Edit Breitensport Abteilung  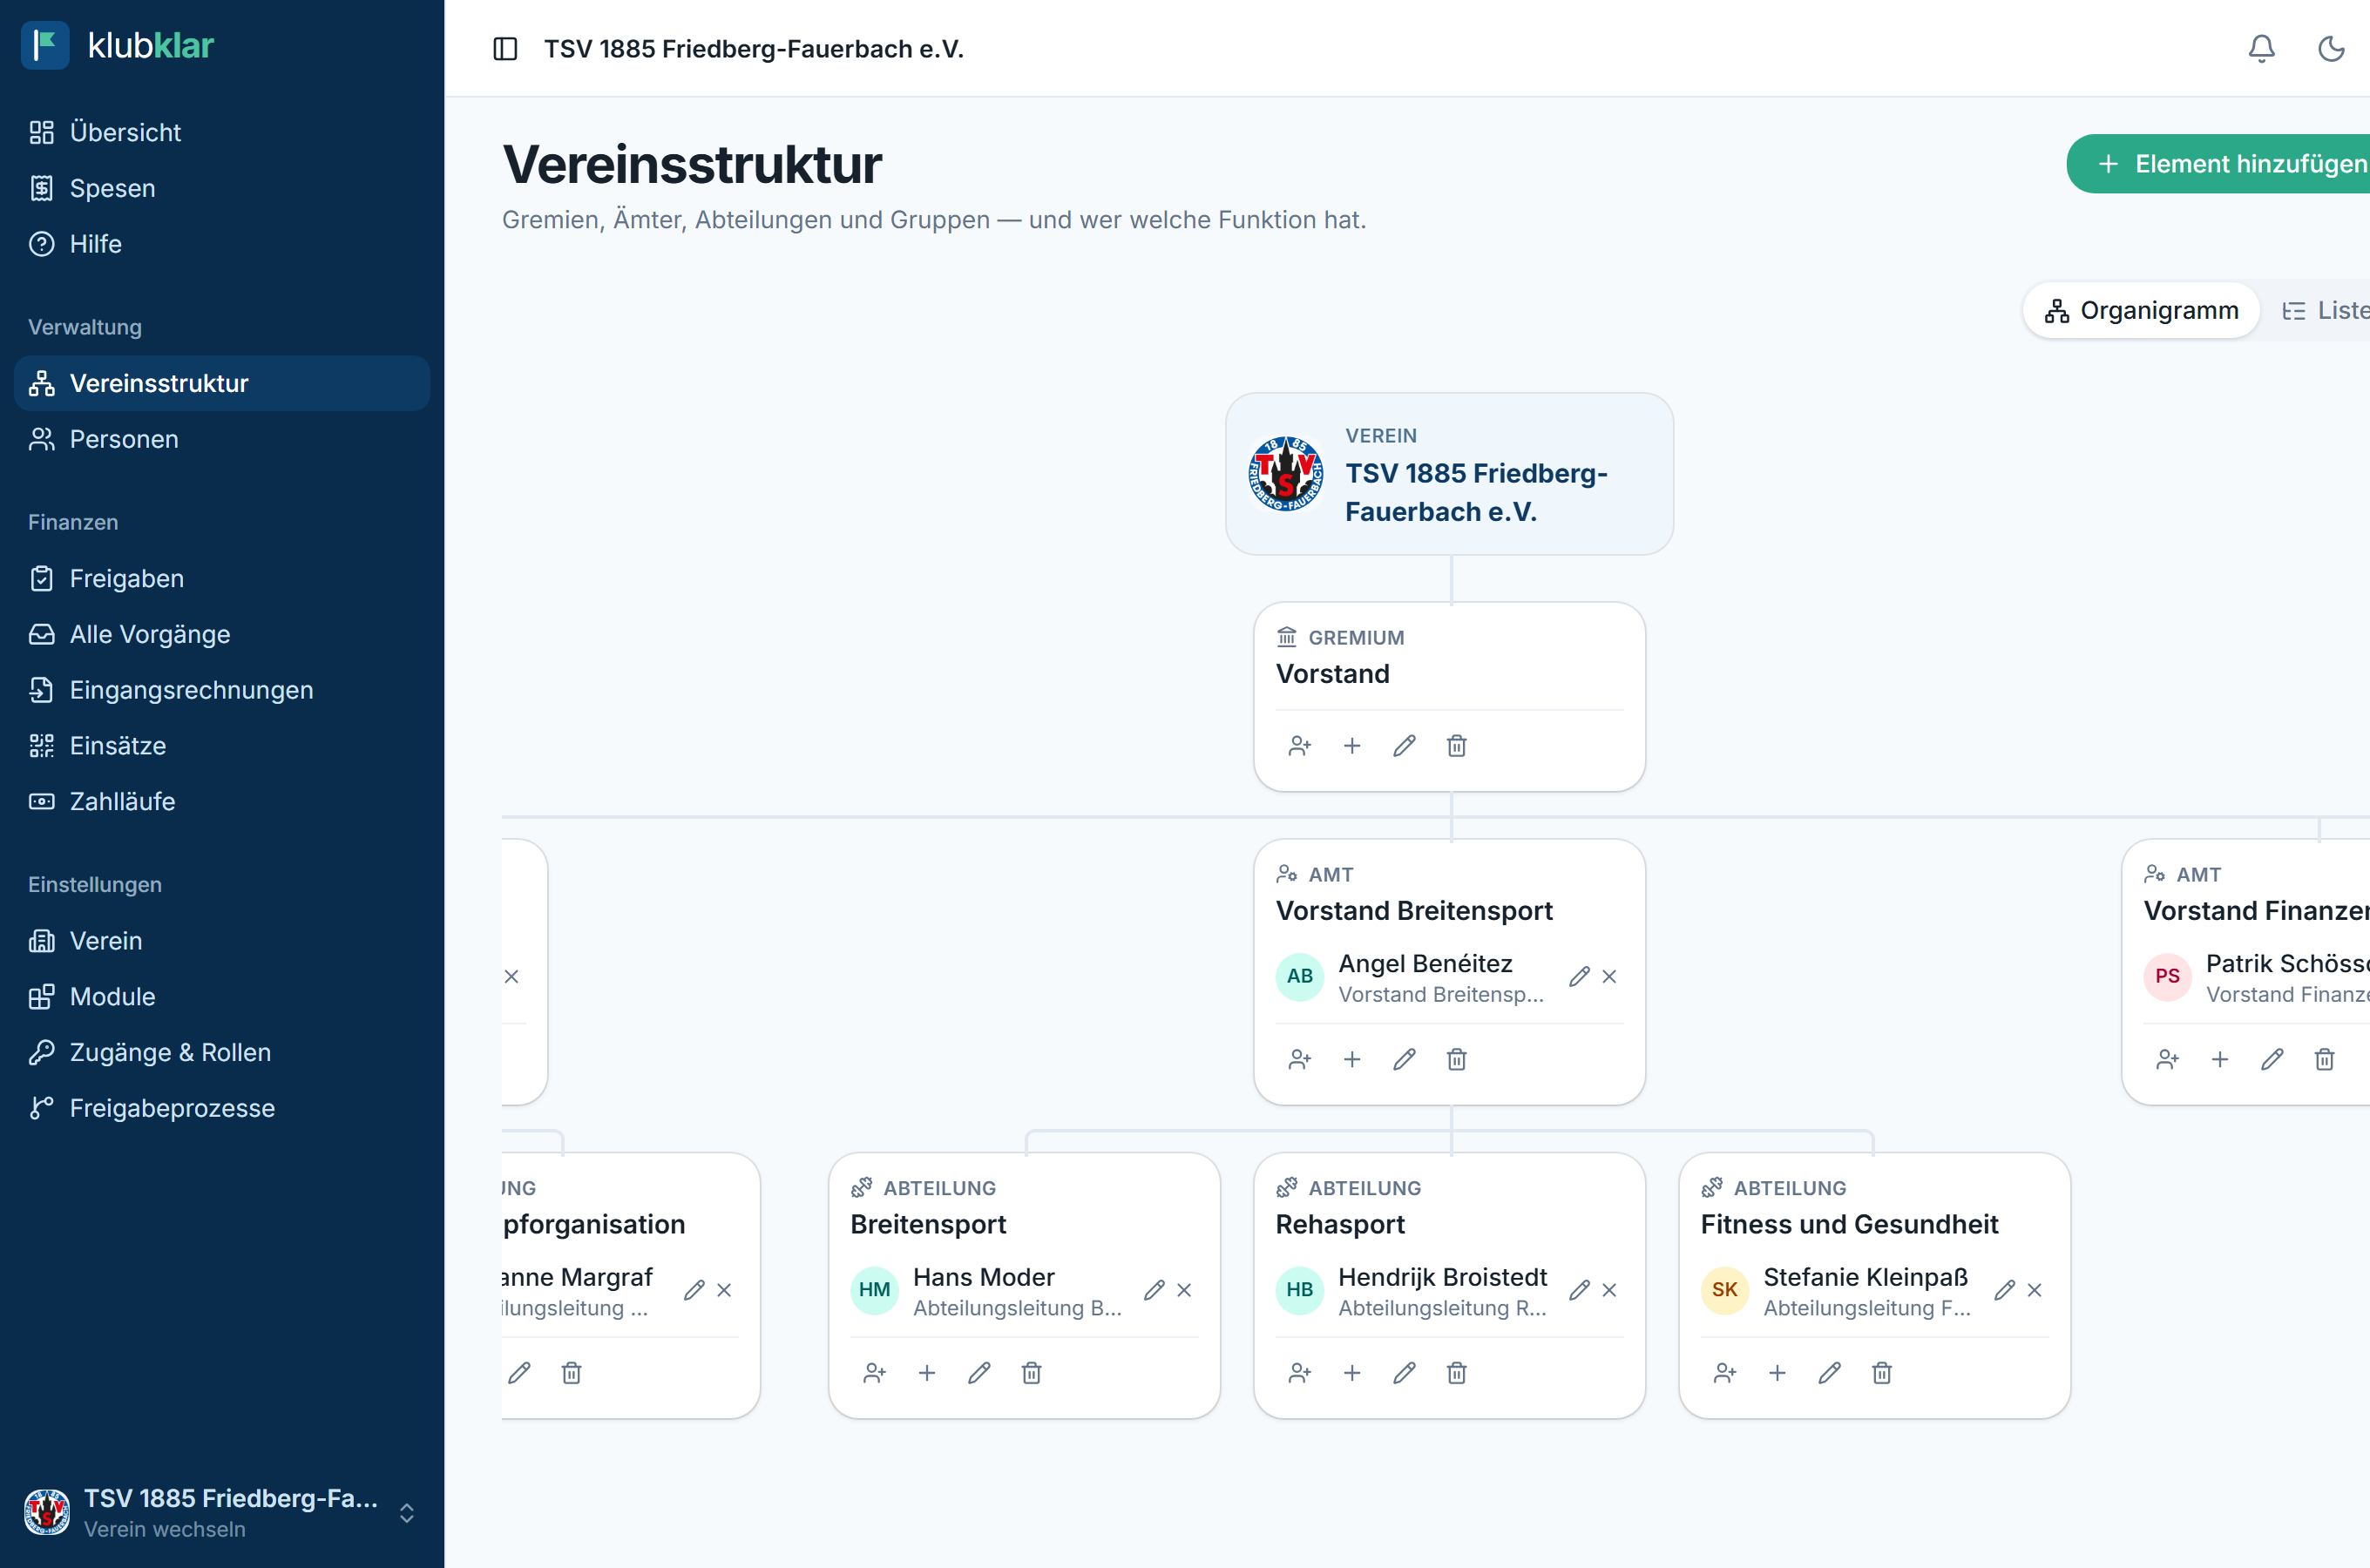(x=979, y=1374)
